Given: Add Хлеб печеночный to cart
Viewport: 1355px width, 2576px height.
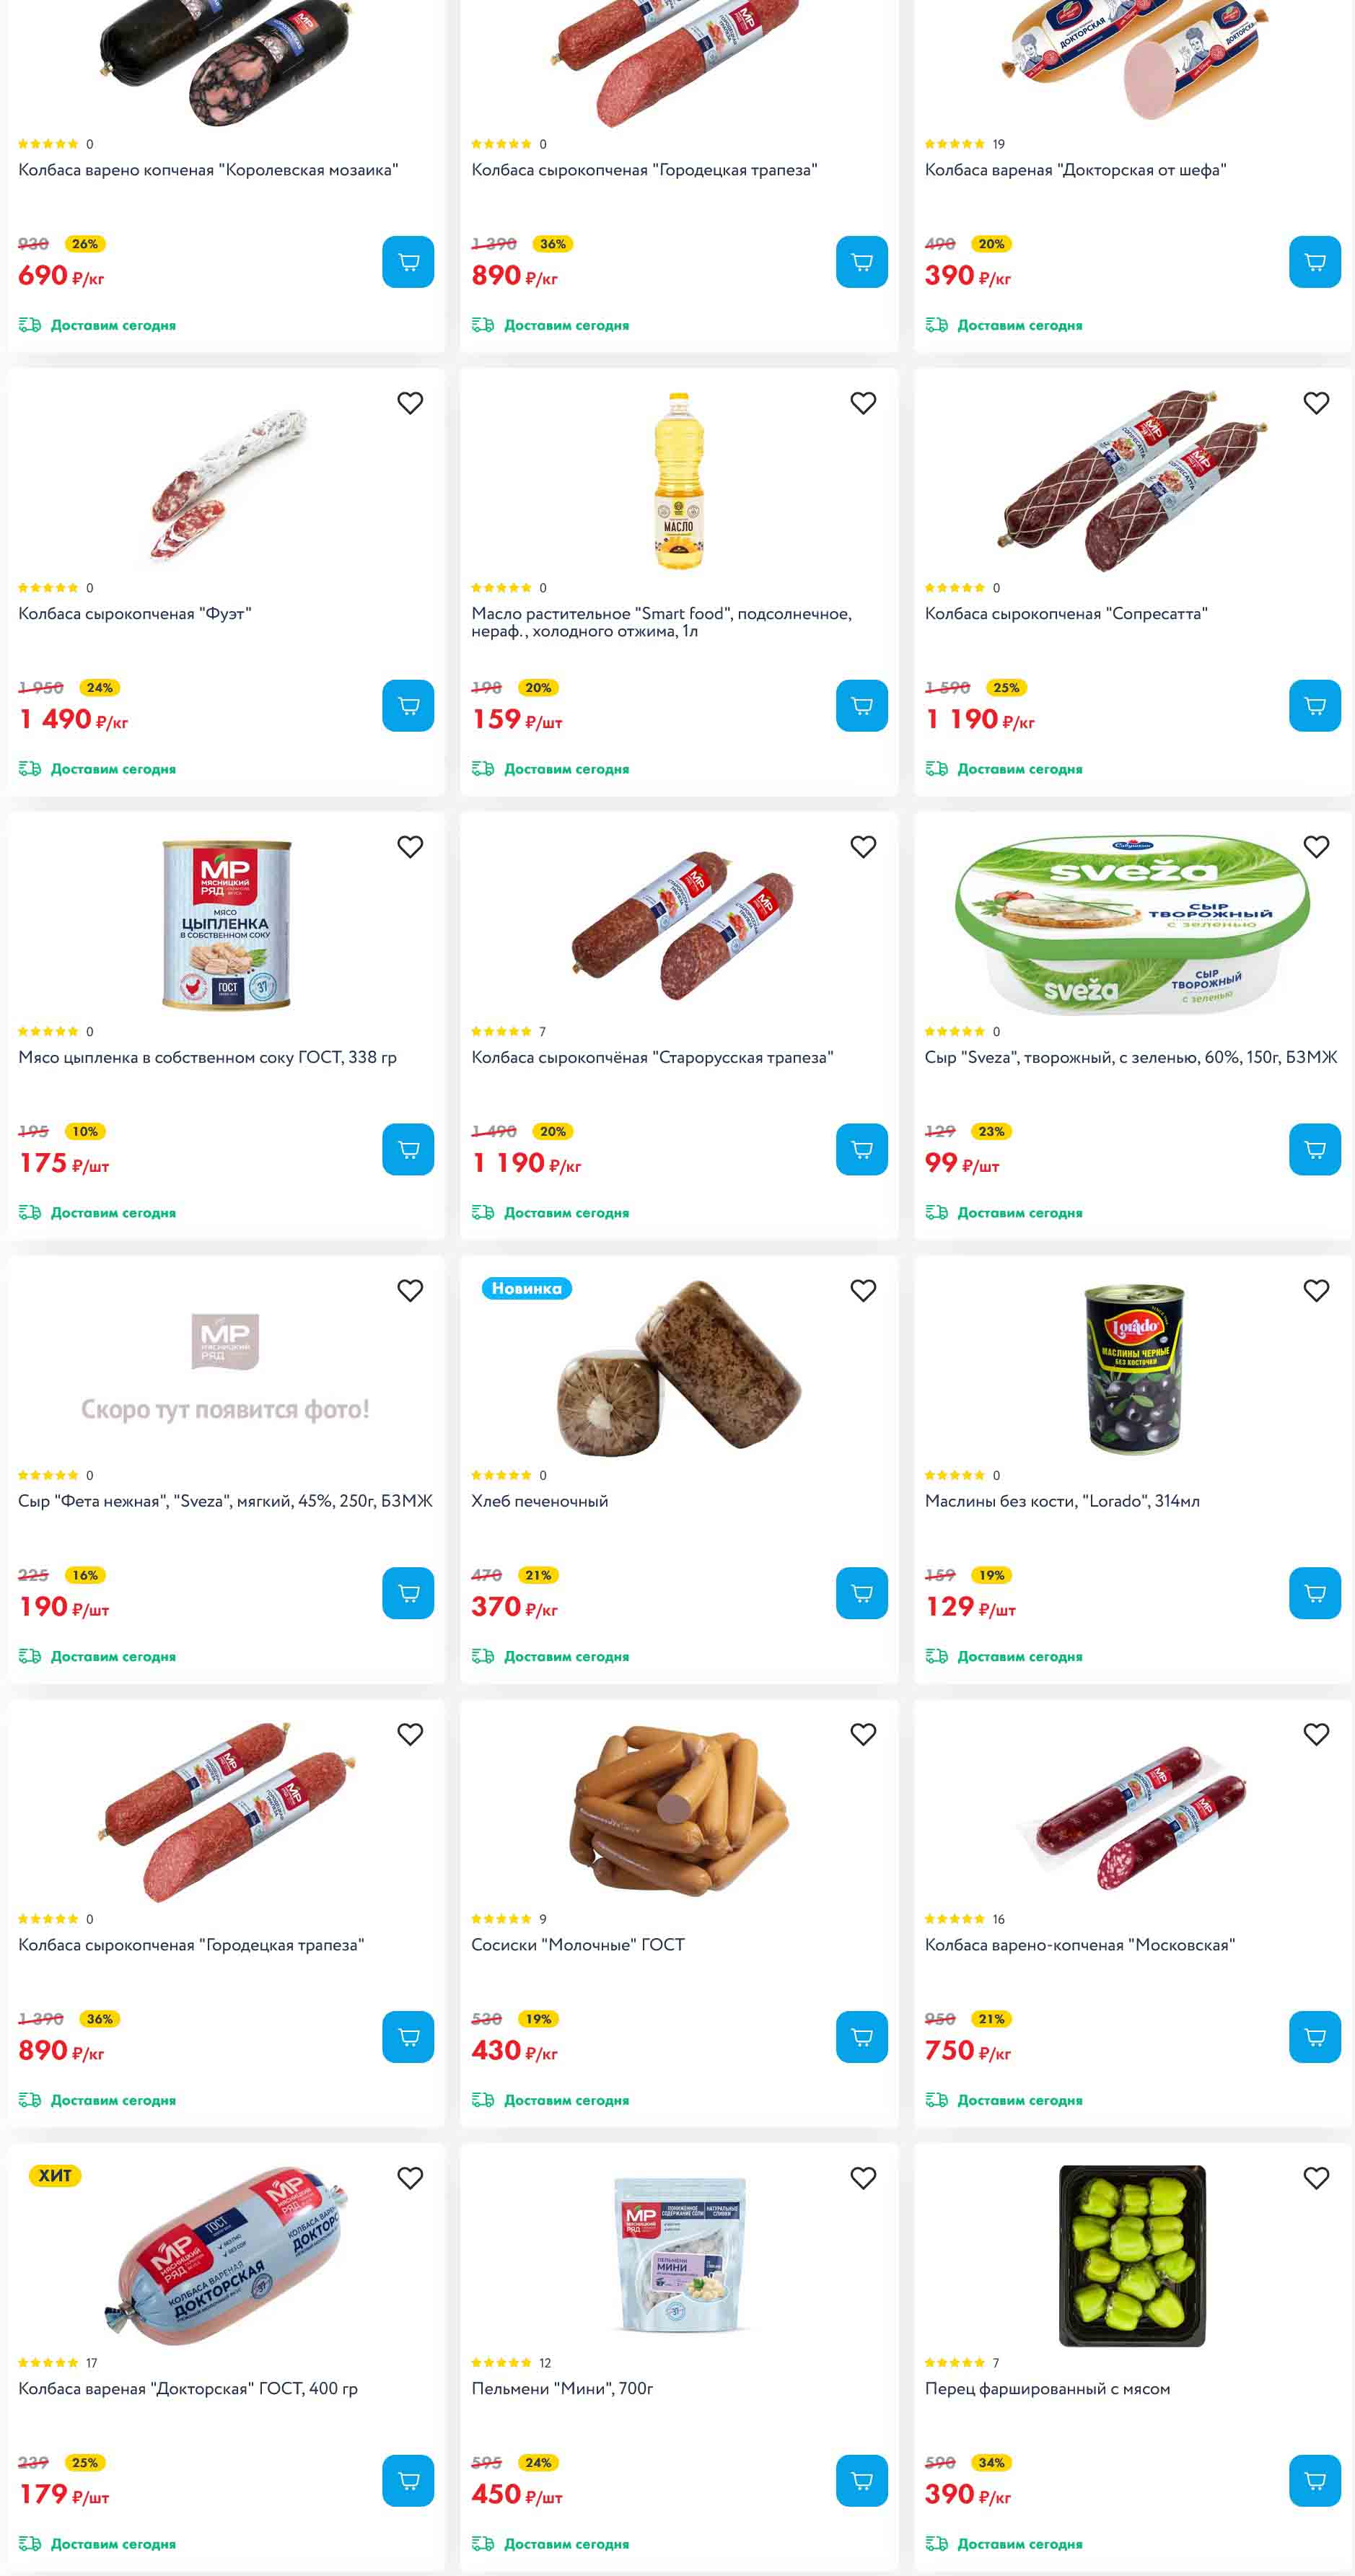Looking at the screenshot, I should pyautogui.click(x=862, y=1593).
